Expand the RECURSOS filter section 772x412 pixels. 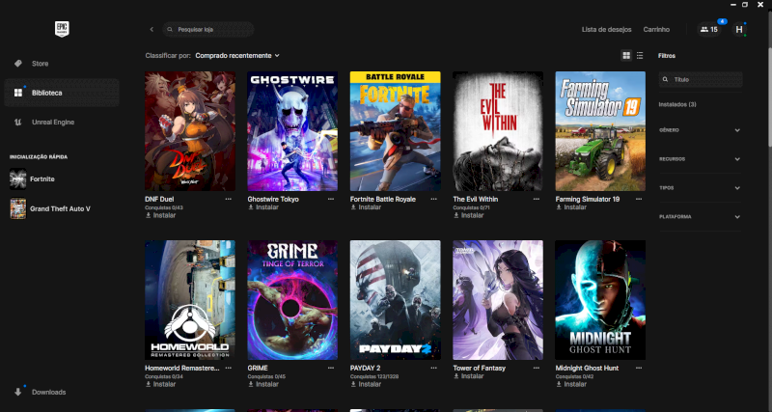coord(700,159)
